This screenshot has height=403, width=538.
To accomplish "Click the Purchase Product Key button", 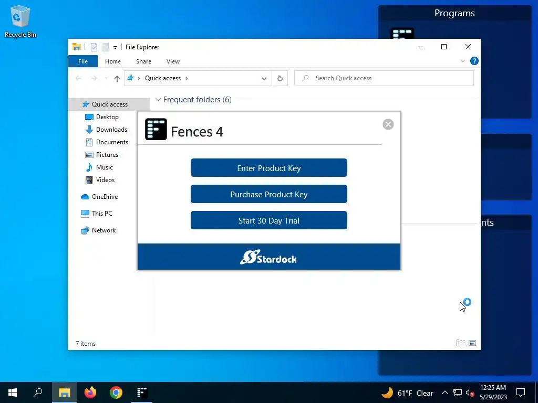I will tap(268, 194).
